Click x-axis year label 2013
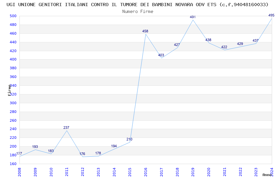 click(98, 172)
